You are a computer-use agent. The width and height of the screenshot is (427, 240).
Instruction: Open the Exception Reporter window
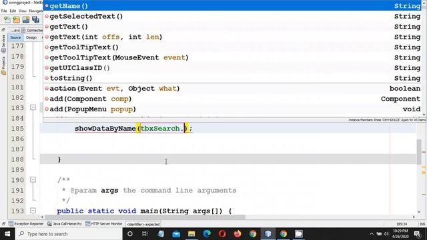[26, 224]
